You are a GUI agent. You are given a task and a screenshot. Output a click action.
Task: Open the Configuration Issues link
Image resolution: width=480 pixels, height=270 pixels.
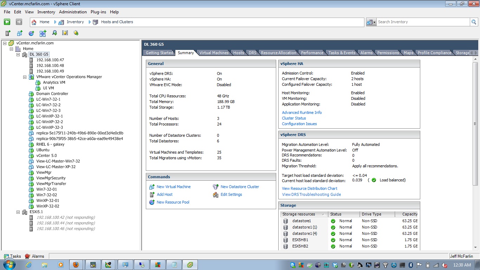coord(299,124)
